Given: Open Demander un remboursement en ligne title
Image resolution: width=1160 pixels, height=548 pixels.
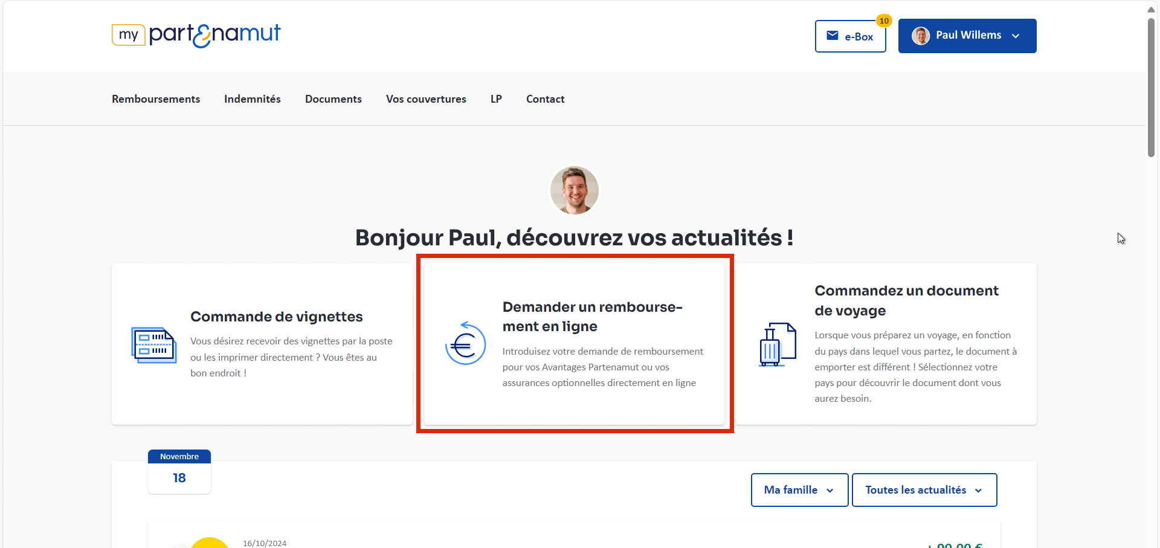Looking at the screenshot, I should (x=593, y=317).
